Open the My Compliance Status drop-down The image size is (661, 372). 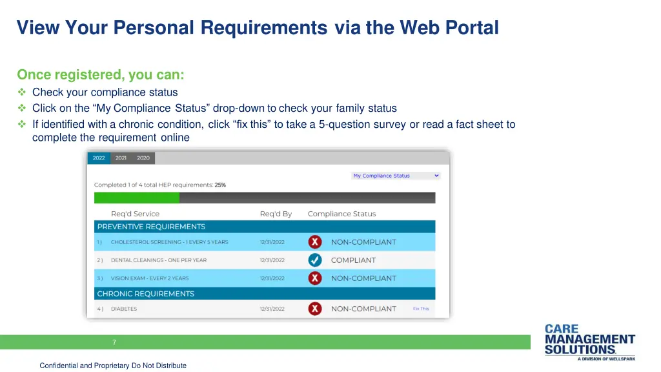pos(396,176)
